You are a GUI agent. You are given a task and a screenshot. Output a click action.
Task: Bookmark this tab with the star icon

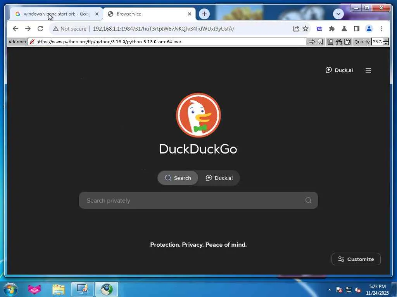306,29
